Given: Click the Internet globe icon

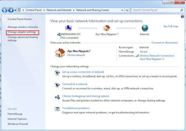Looking at the screenshot, I should [144, 28].
